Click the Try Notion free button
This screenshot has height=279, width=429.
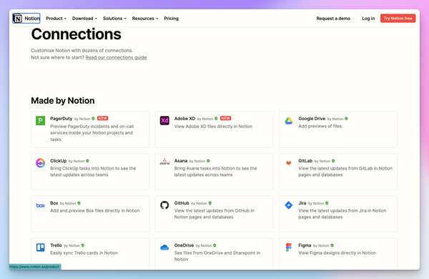click(x=398, y=19)
